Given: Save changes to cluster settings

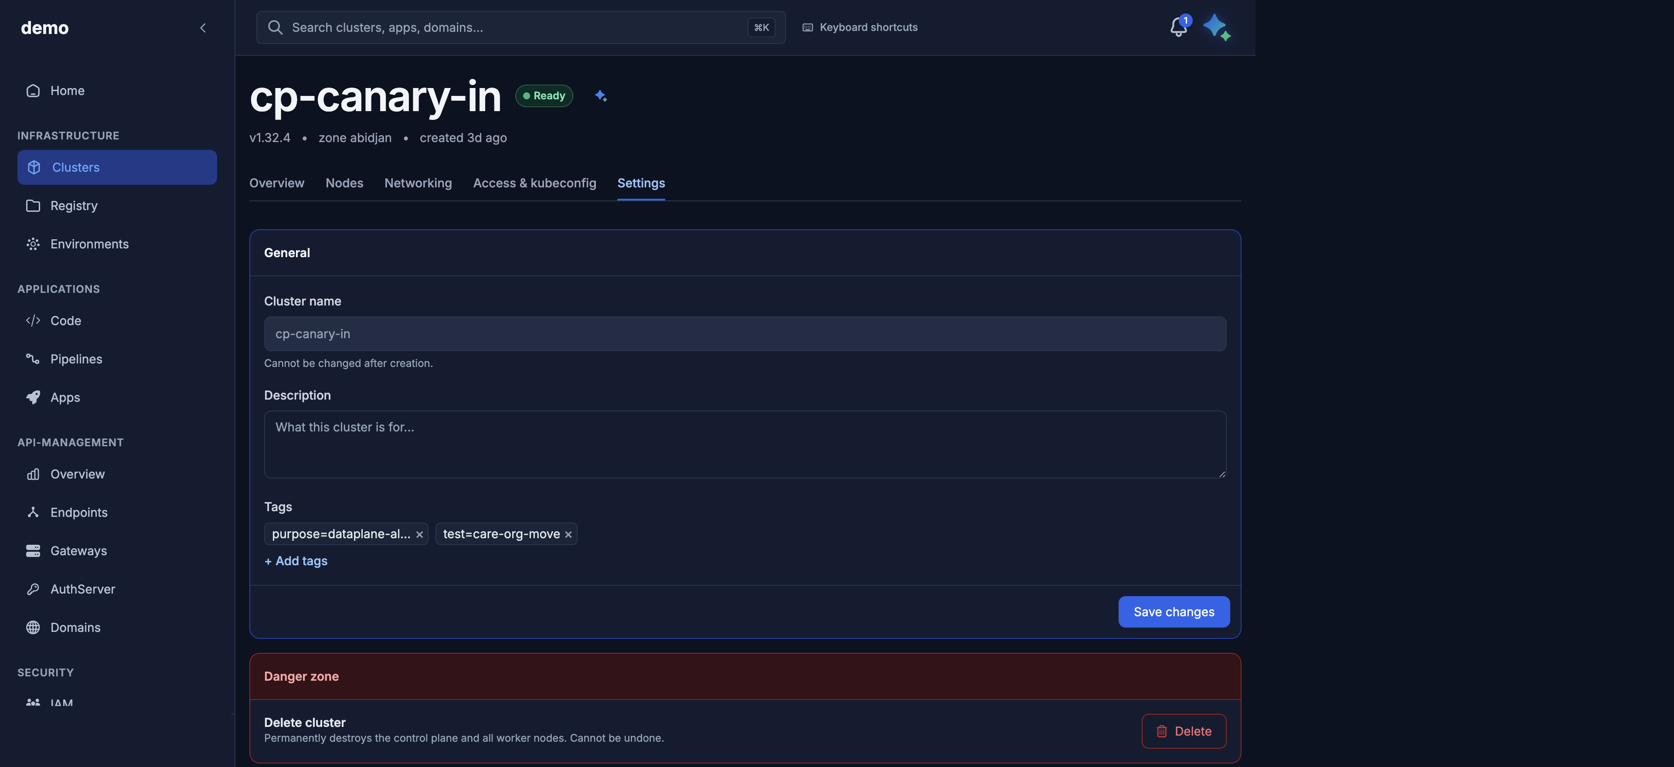Looking at the screenshot, I should coord(1174,612).
